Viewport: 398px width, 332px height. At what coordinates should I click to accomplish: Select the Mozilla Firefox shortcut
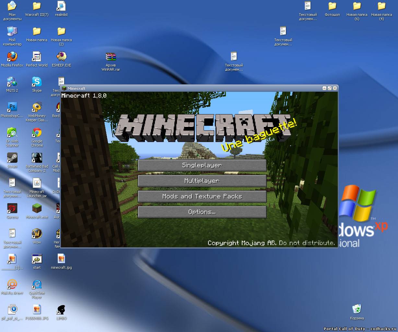click(x=12, y=56)
